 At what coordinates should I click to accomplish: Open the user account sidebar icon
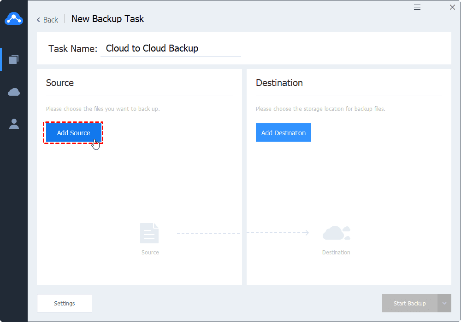[x=14, y=124]
